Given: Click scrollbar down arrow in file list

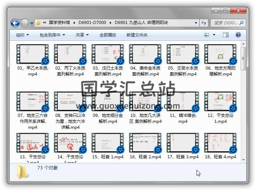Looking at the screenshot, I should click(243, 160).
